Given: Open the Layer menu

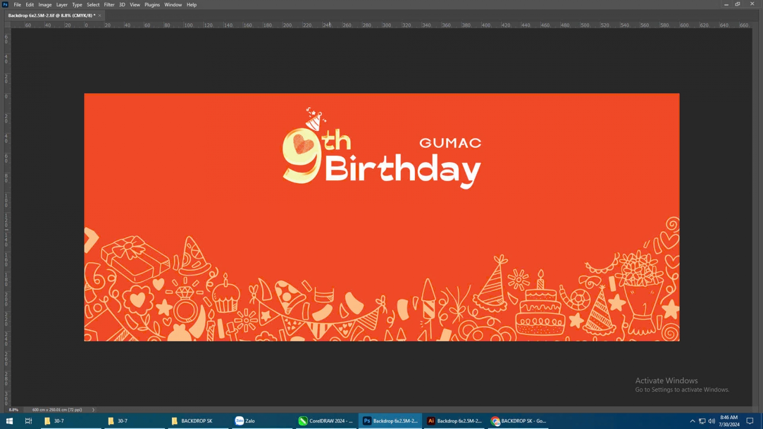Looking at the screenshot, I should pos(62,5).
